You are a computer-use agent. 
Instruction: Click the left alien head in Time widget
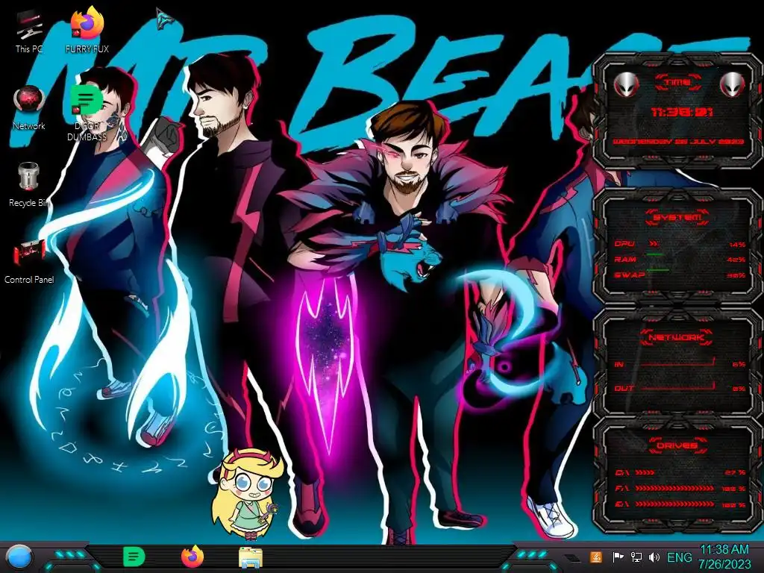[626, 85]
